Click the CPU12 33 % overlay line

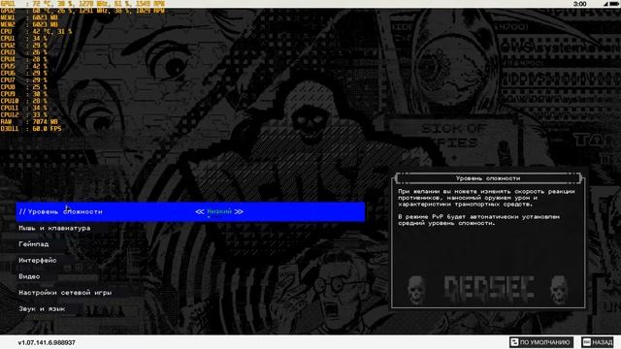tap(23, 115)
